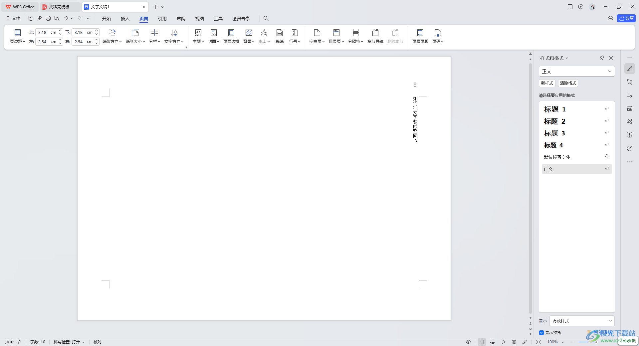The width and height of the screenshot is (639, 346).
Task: Click the save icon in the quick toolbar
Action: [31, 18]
